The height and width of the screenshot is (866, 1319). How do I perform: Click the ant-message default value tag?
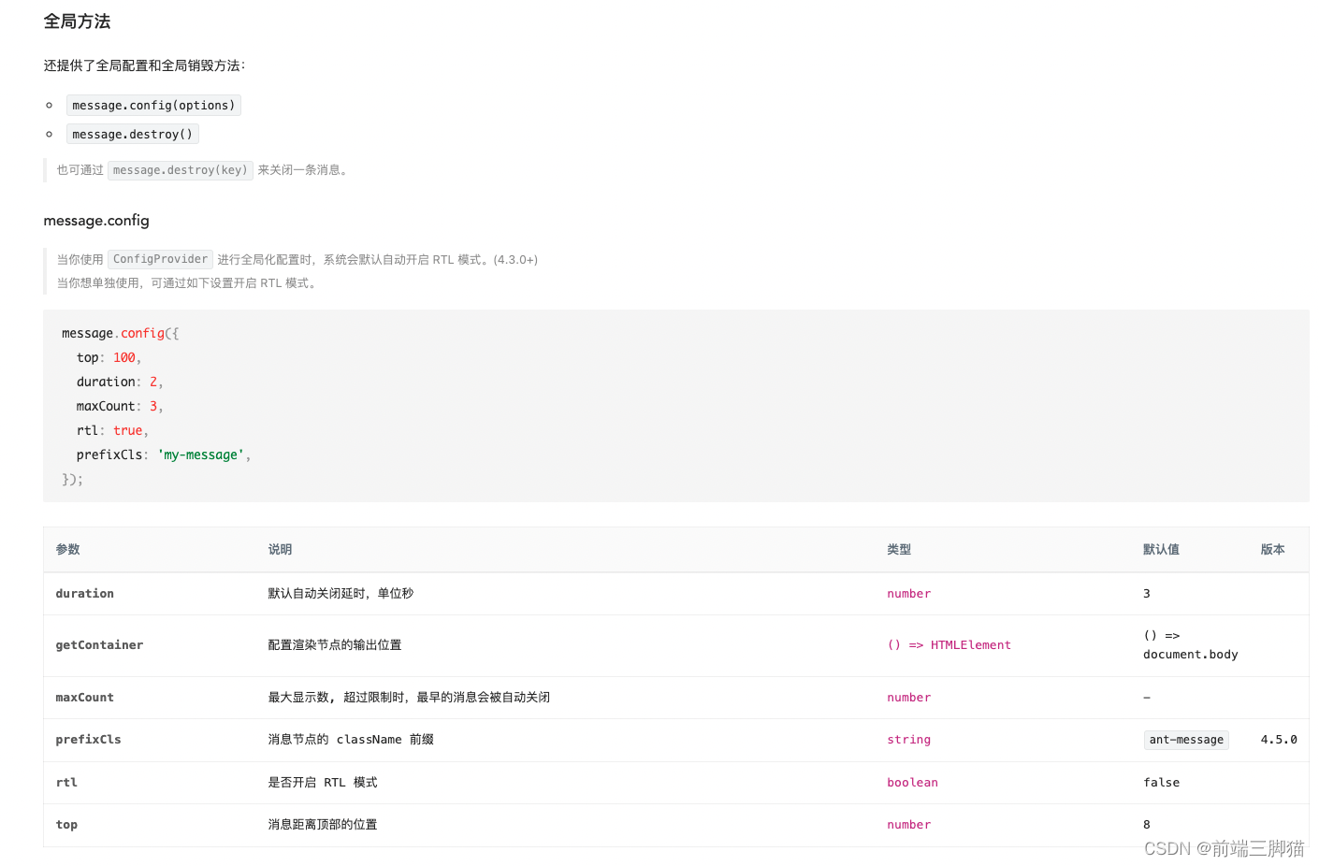click(x=1185, y=739)
